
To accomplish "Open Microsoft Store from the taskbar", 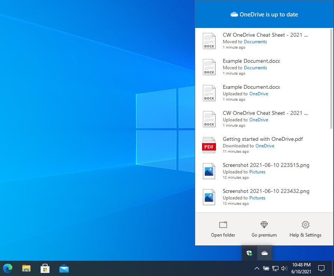I will [45, 268].
